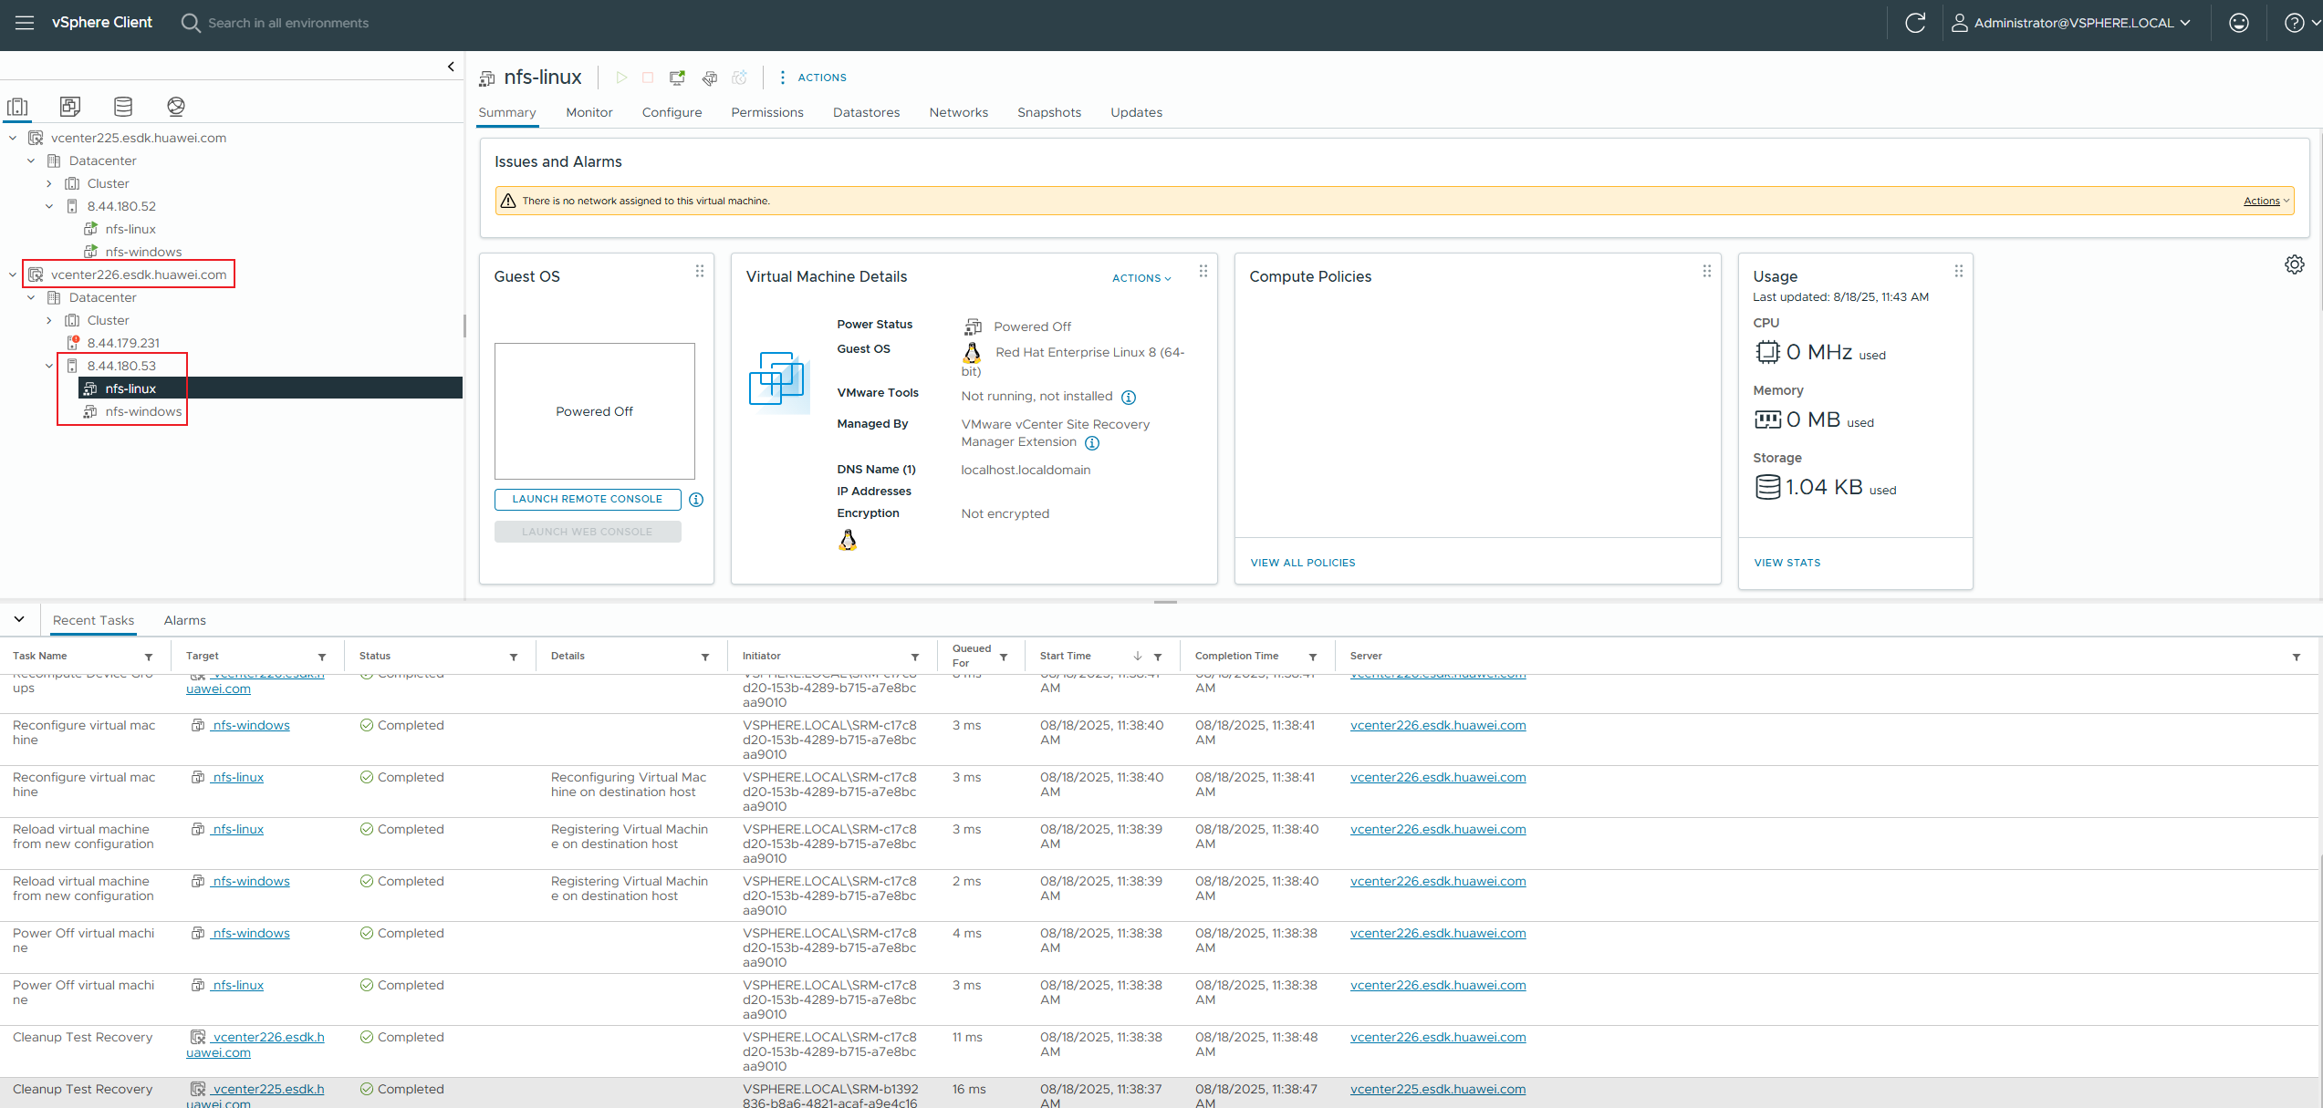Open Virtual Machine Details ACTIONS dropdown
The image size is (2323, 1108).
point(1141,278)
